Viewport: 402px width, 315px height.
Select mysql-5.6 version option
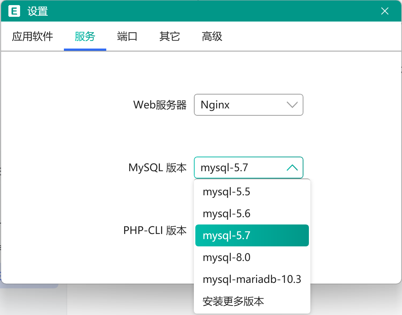point(252,214)
